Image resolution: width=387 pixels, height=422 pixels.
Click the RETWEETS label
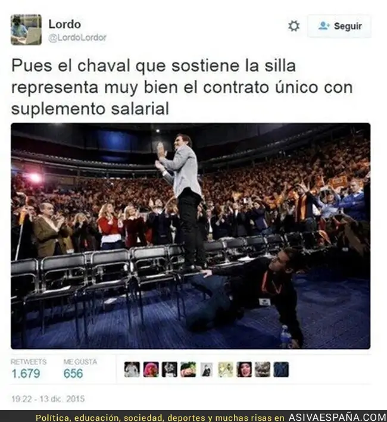pos(29,362)
